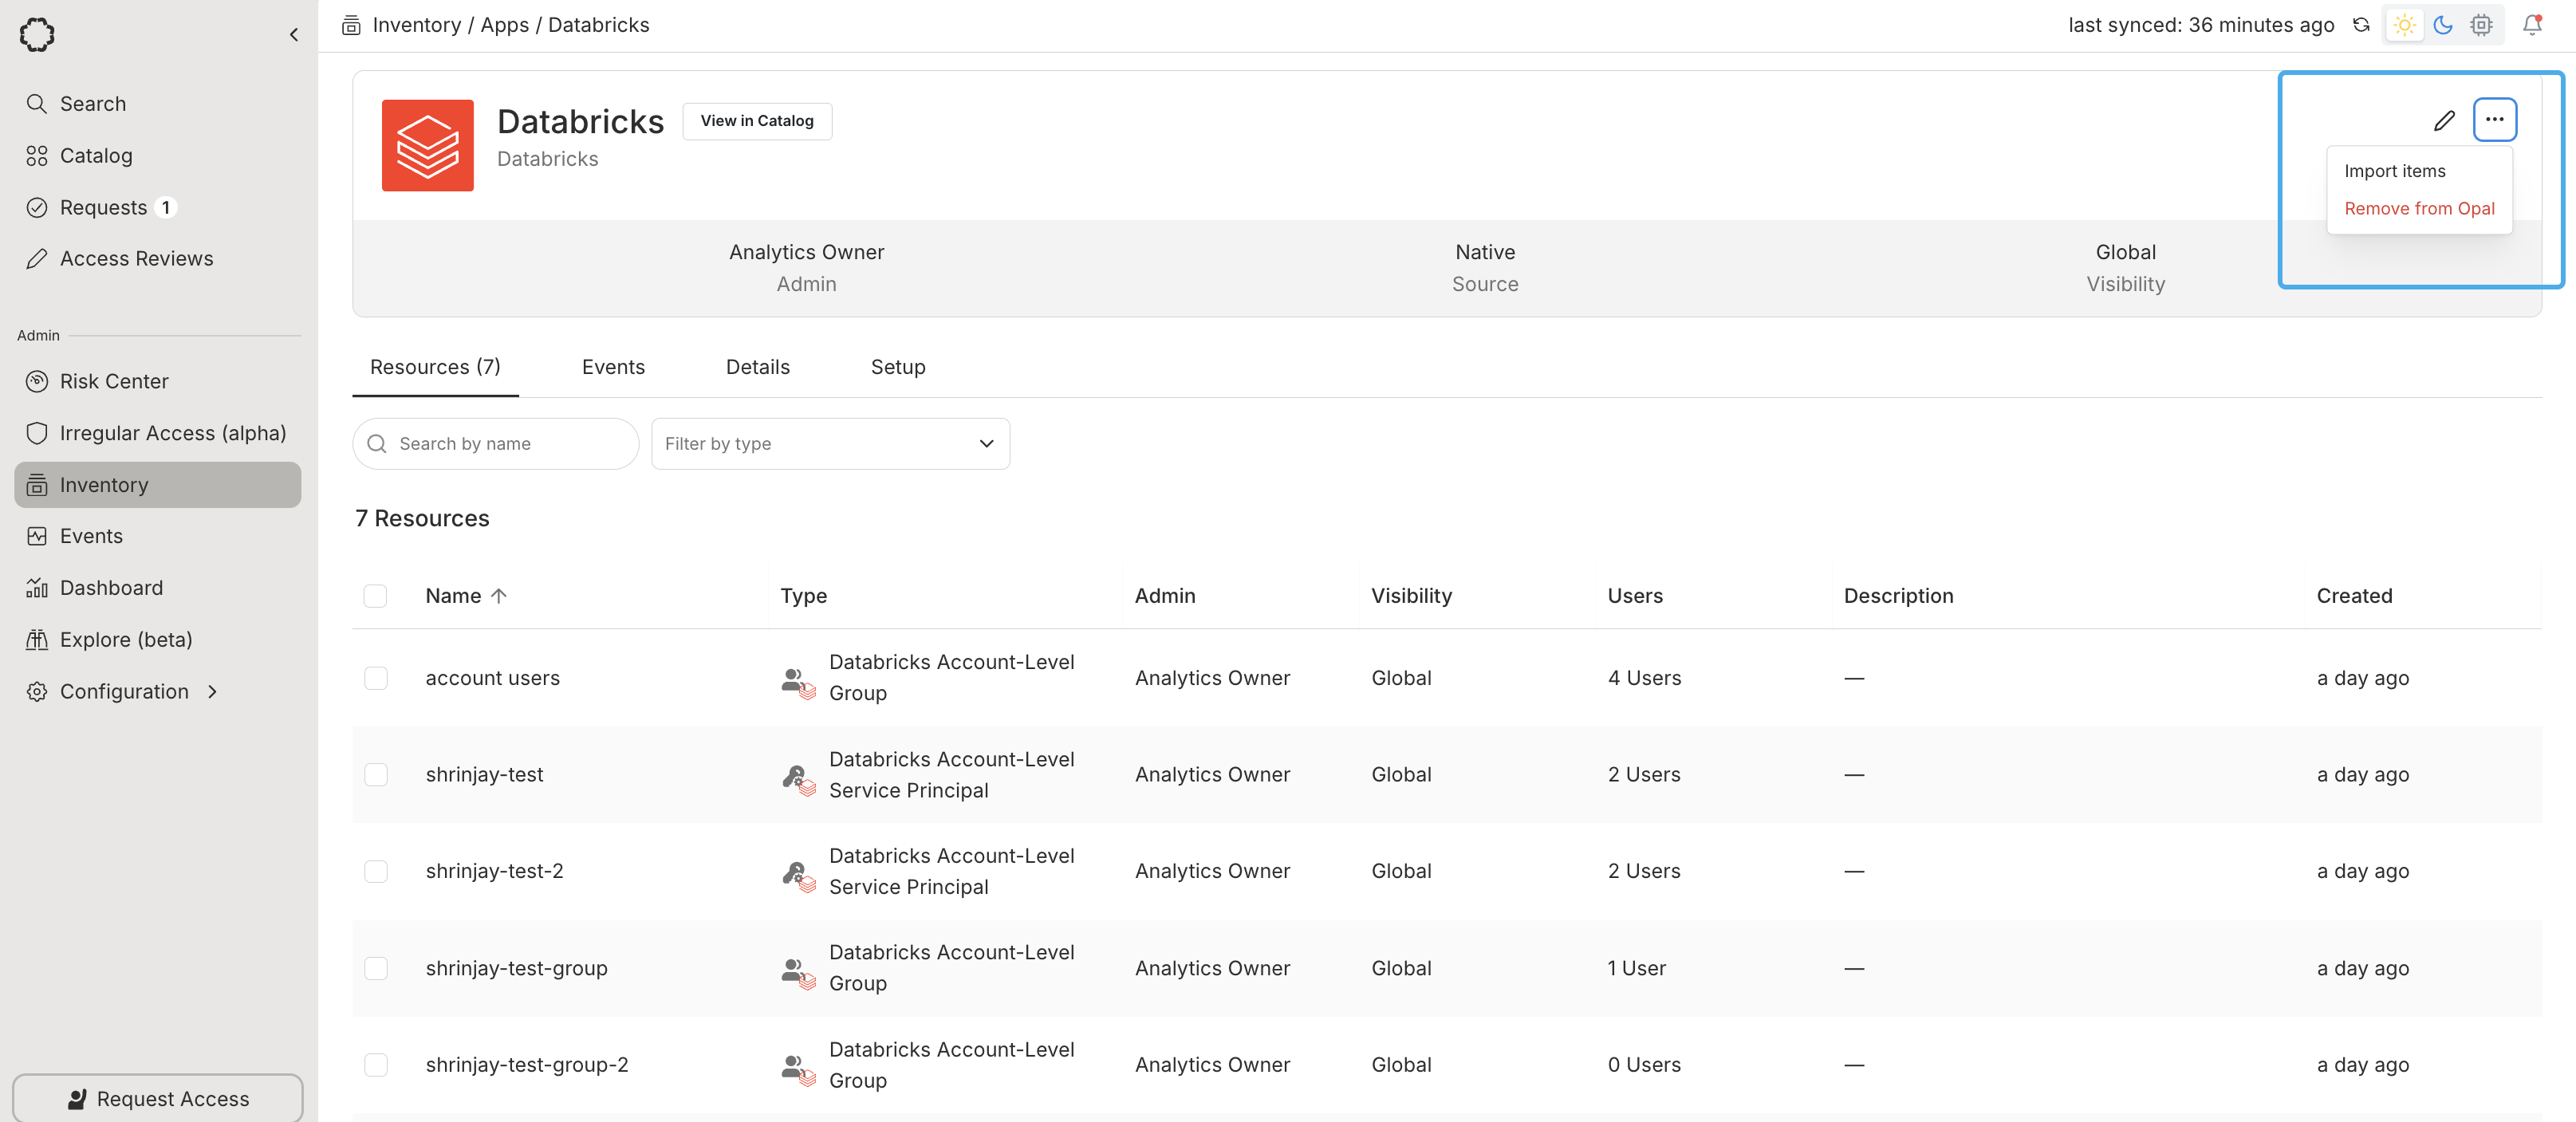Toggle the select-all resources checkbox
Screen dimensions: 2576x1122
376,596
